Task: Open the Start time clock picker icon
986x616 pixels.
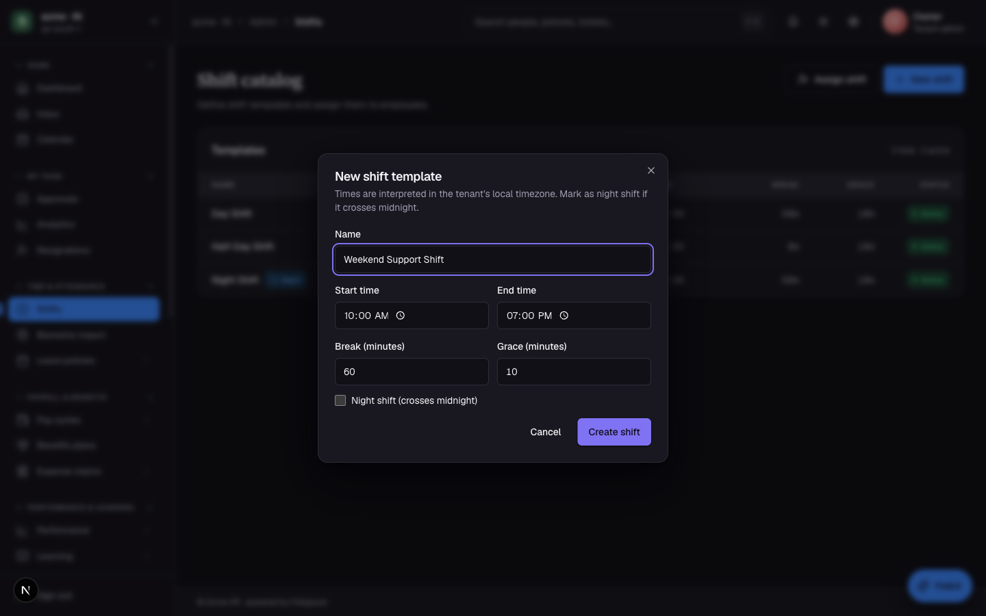Action: (x=401, y=316)
